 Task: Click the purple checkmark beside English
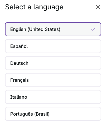click(93, 29)
